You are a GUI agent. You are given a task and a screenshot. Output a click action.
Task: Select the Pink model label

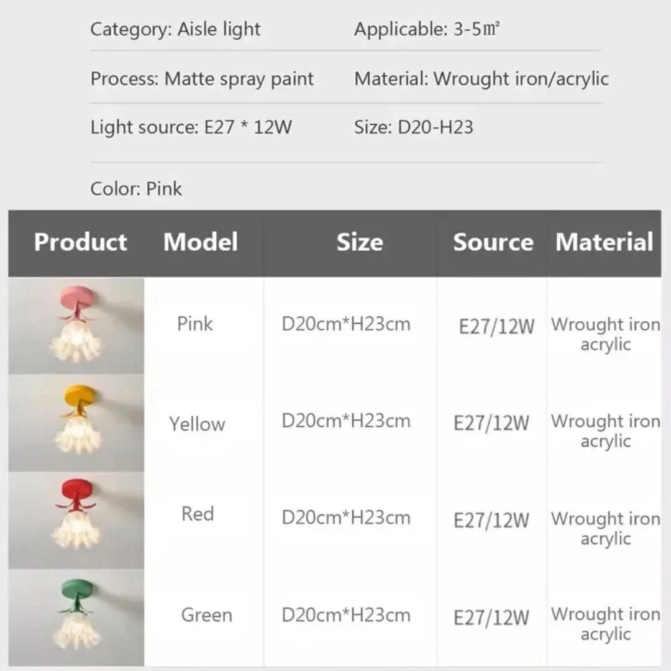pos(194,324)
